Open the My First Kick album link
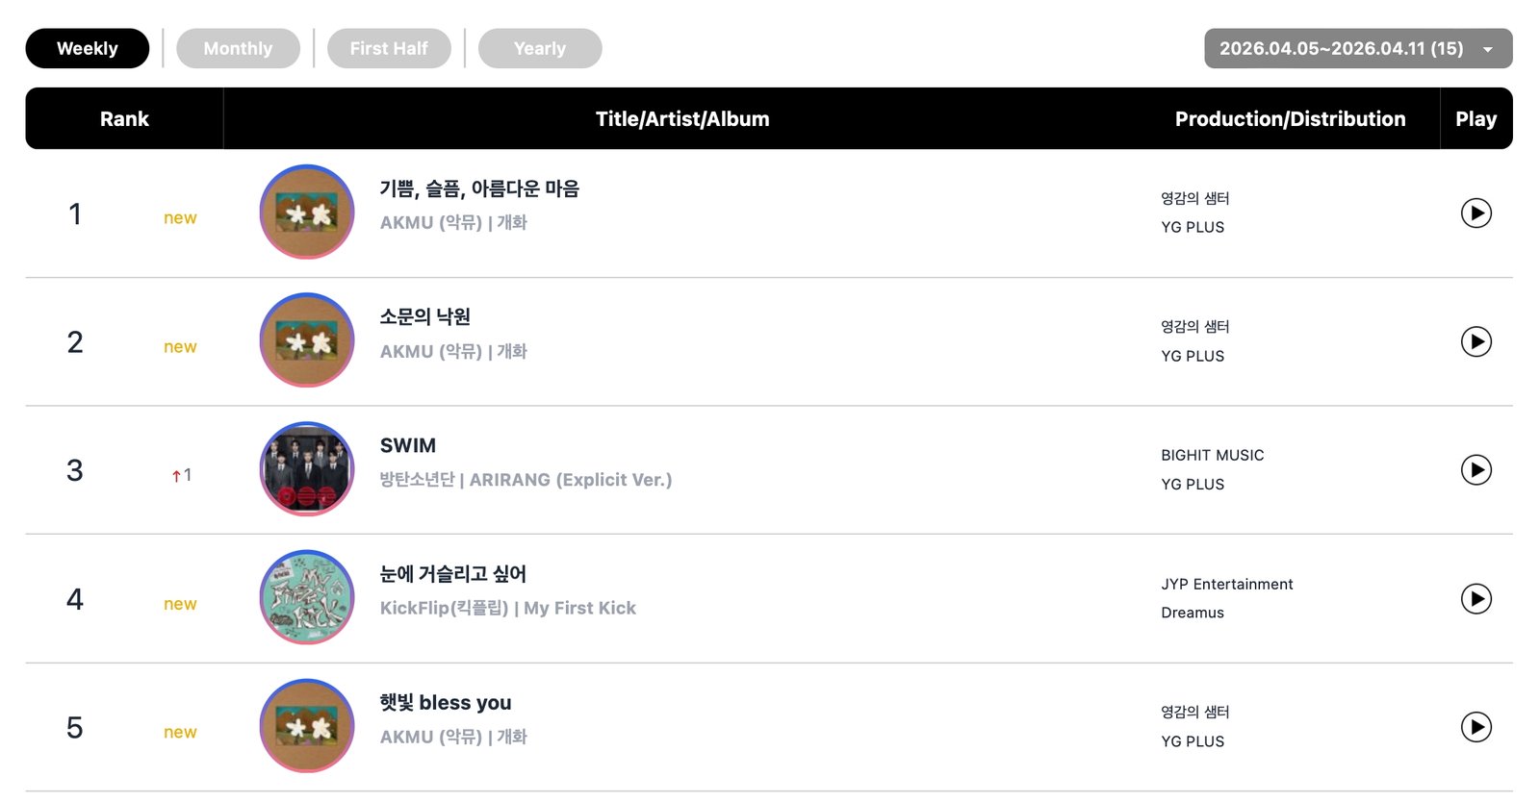 (x=579, y=608)
